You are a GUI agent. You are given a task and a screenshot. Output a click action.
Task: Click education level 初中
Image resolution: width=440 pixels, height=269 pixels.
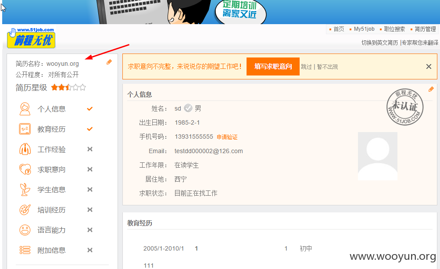pyautogui.click(x=306, y=248)
